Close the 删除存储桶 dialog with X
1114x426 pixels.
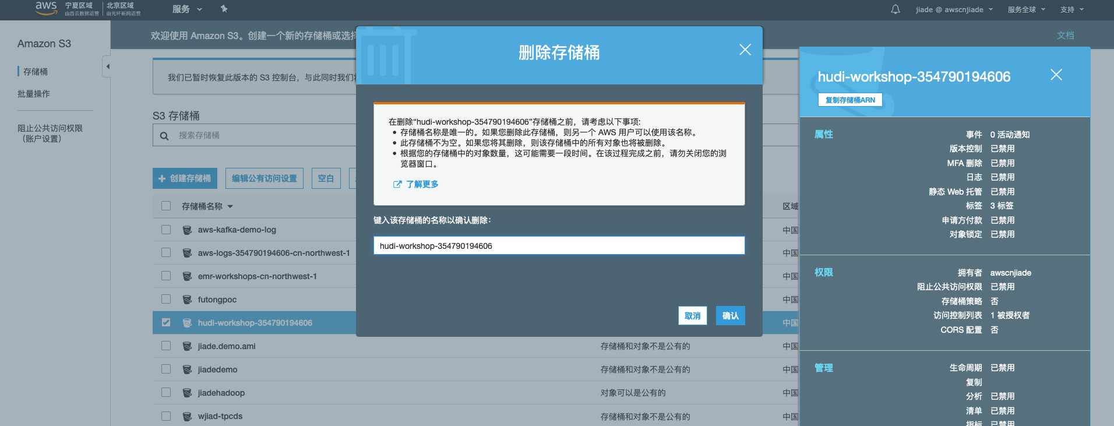(745, 50)
